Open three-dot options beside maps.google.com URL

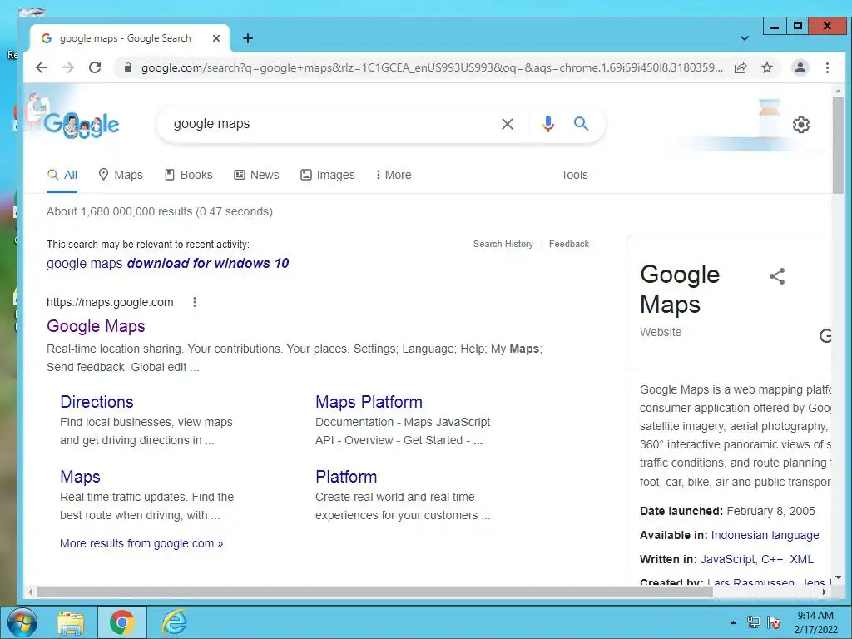pyautogui.click(x=195, y=302)
